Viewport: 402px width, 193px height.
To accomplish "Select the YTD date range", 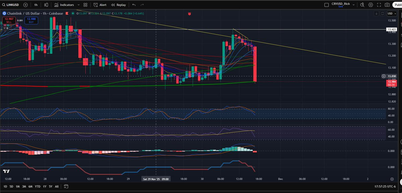I will coord(38,186).
